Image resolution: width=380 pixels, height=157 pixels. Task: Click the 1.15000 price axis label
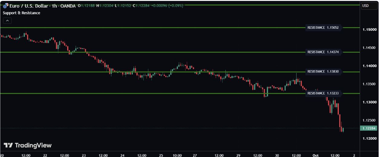click(x=369, y=30)
